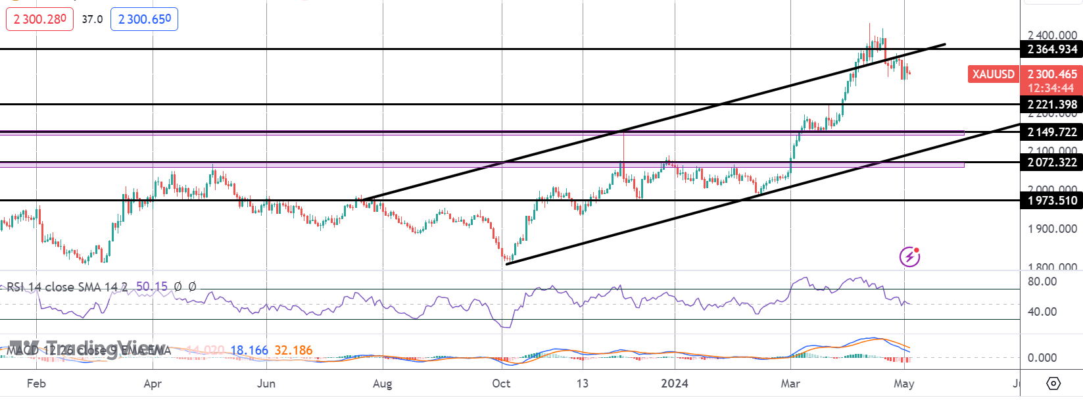The height and width of the screenshot is (400, 1083).
Task: Click the RSI axis label 40.00
Action: (x=1042, y=312)
